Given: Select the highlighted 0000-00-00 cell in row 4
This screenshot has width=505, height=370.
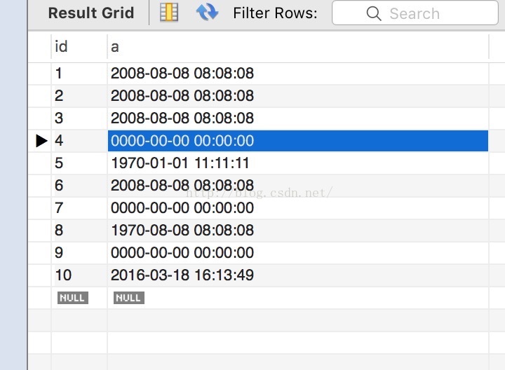Looking at the screenshot, I should click(x=298, y=141).
